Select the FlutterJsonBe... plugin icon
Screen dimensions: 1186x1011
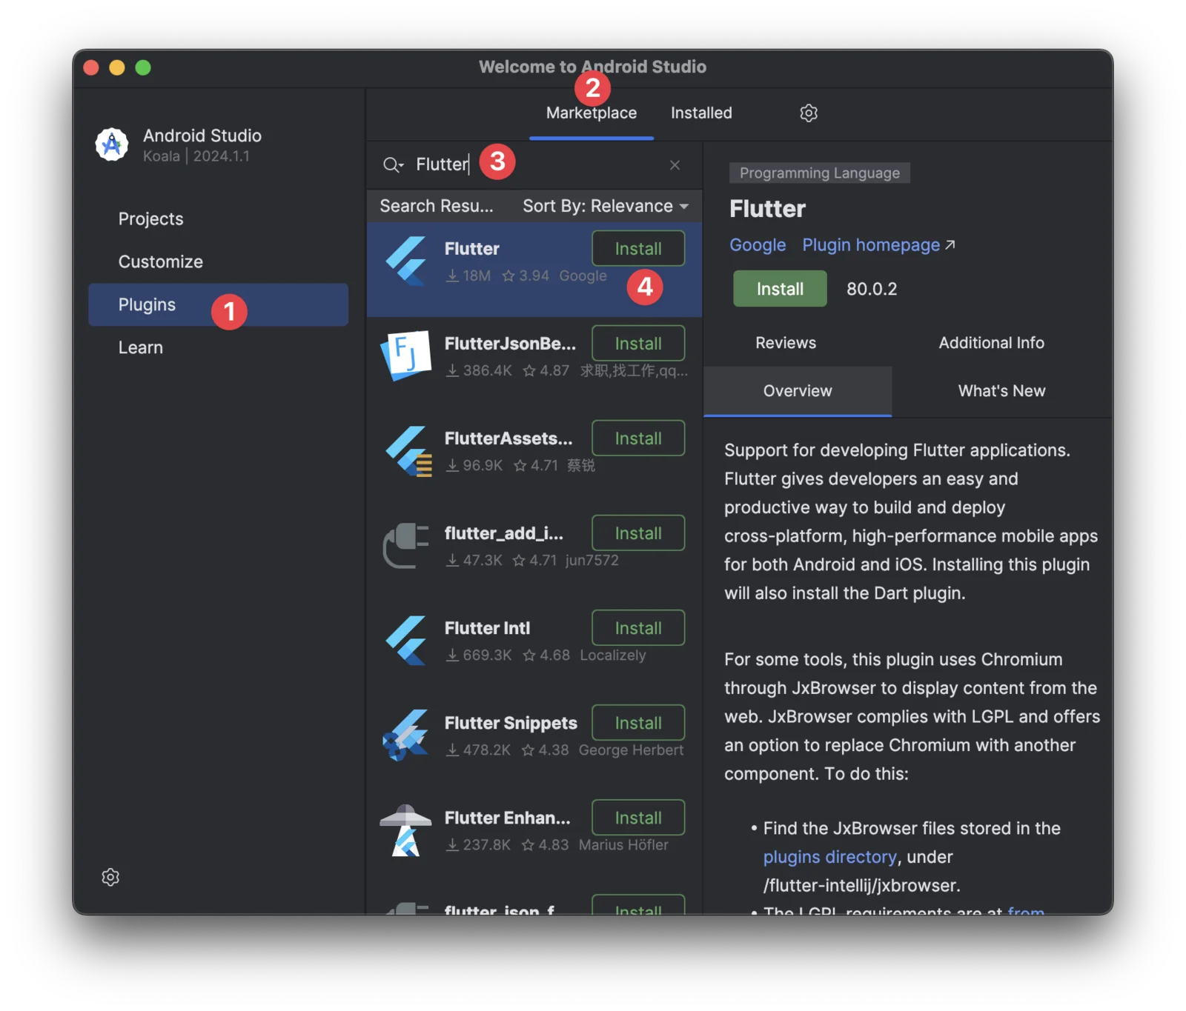click(x=405, y=356)
